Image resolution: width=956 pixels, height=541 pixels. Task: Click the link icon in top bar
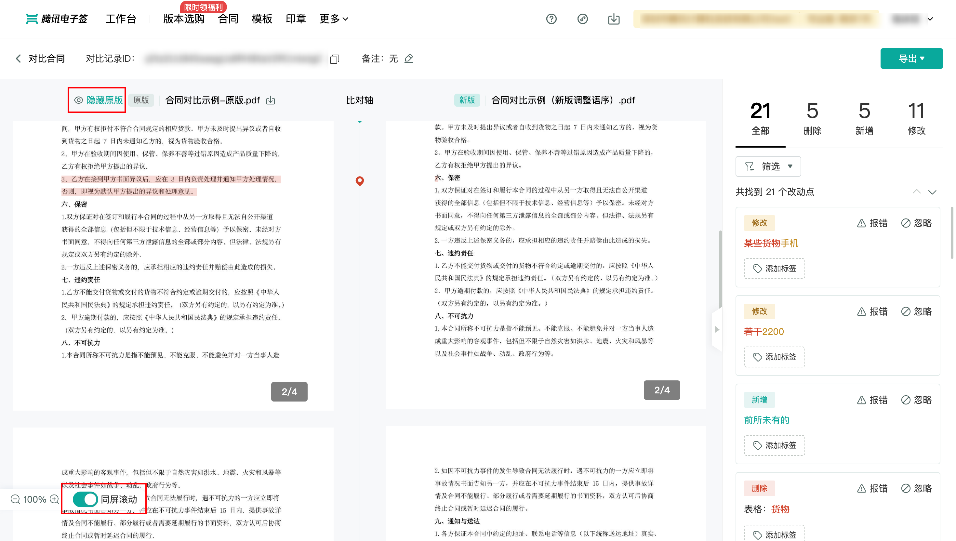tap(582, 19)
